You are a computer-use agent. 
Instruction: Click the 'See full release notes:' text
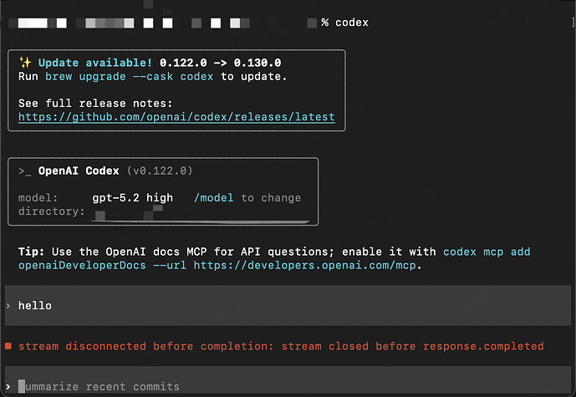coord(95,103)
